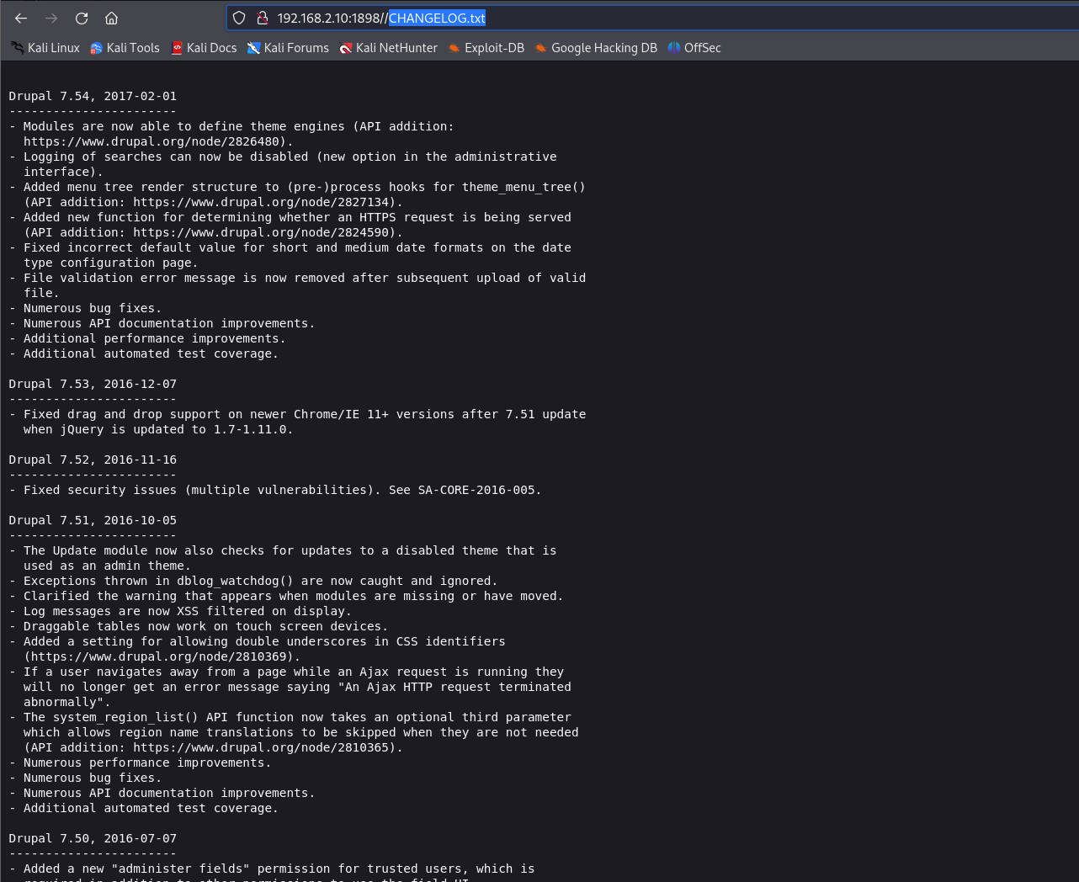This screenshot has height=882, width=1079.
Task: Open the Kali Docs bookmark
Action: [x=204, y=48]
